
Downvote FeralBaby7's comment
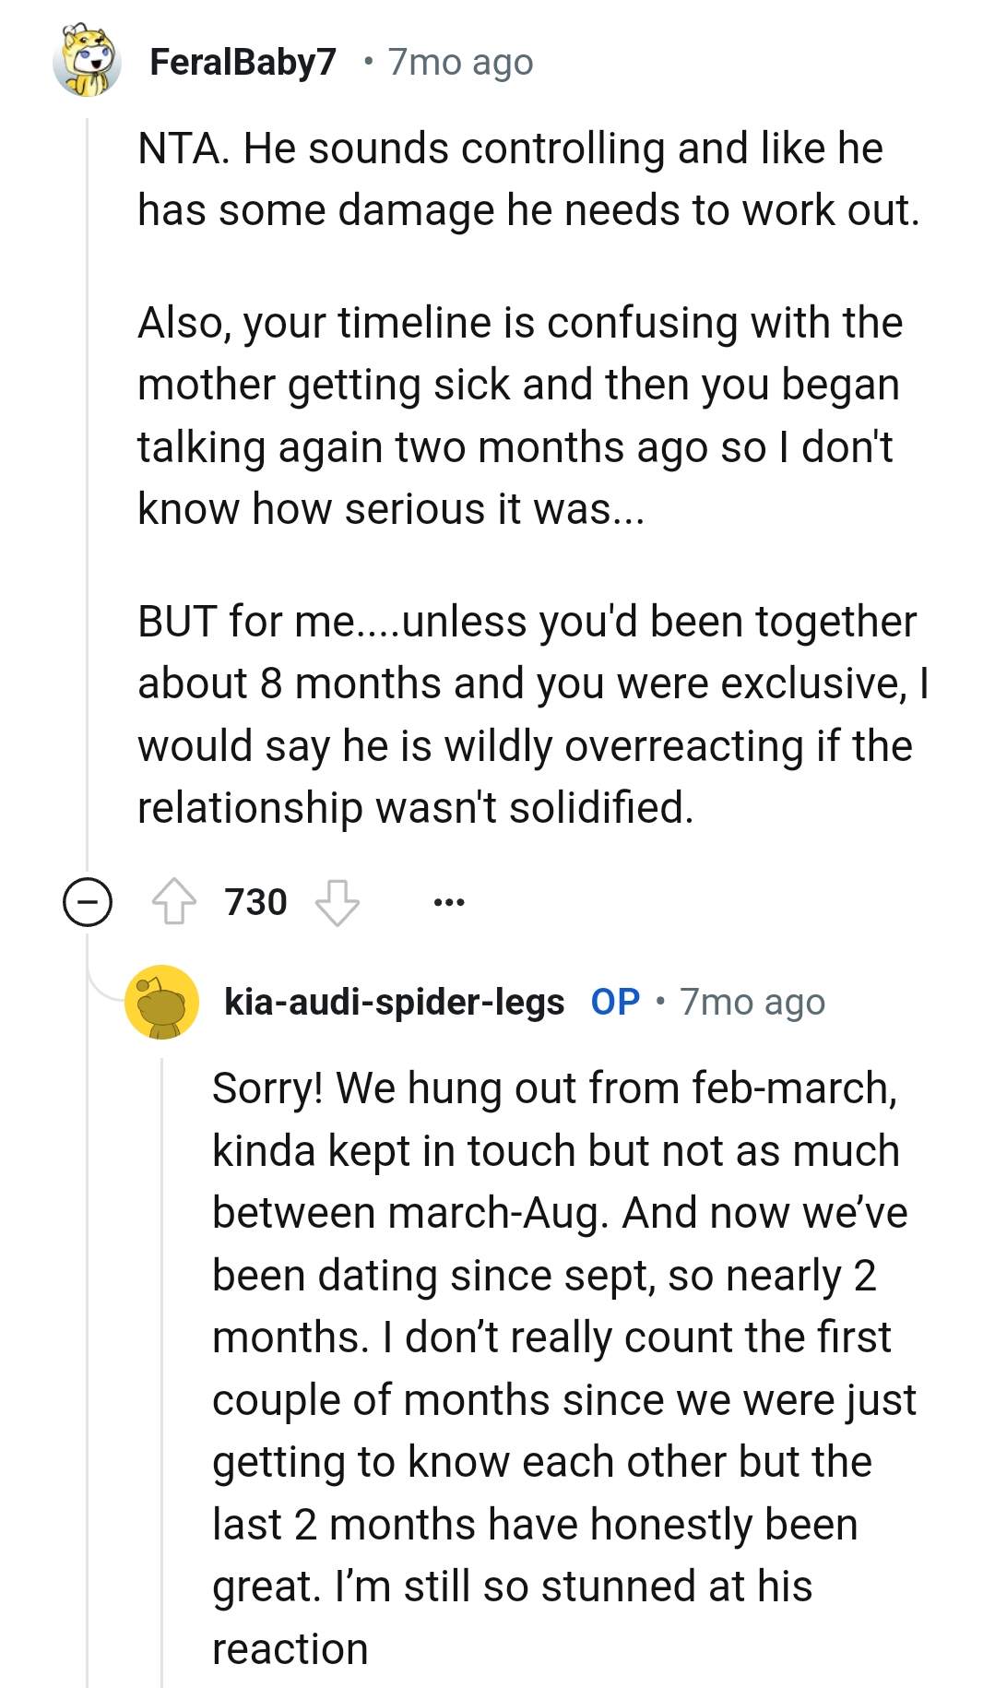tap(337, 901)
